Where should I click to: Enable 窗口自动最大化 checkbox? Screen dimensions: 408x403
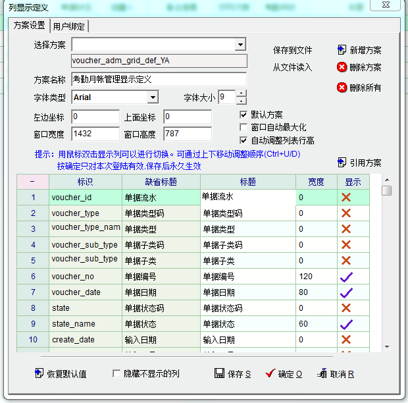point(243,127)
